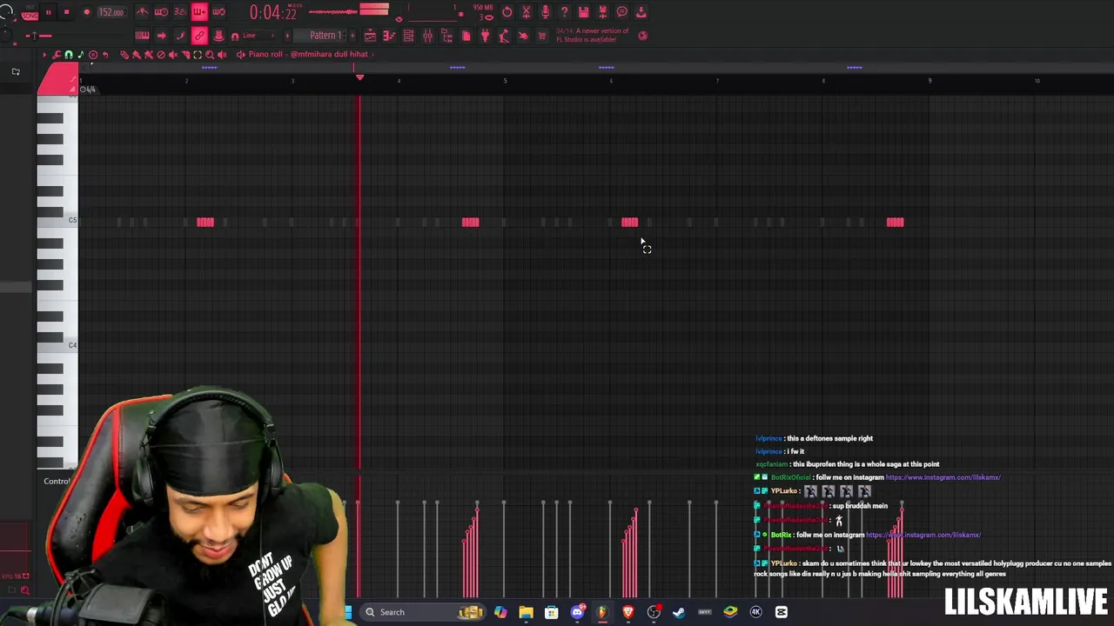Open pattern options arrow left of Pattern 1

coord(287,36)
